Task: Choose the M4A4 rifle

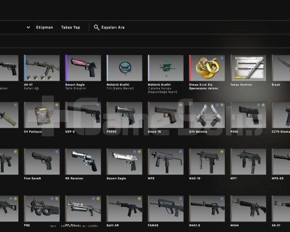Action: pyautogui.click(x=248, y=209)
